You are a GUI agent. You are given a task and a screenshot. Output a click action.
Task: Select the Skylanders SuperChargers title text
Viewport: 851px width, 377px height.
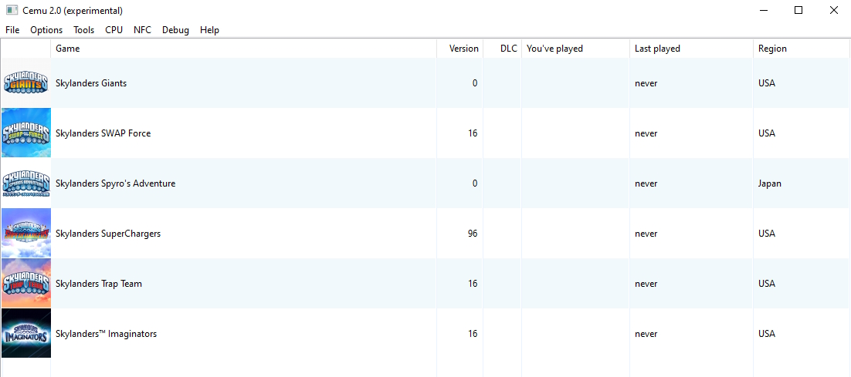pyautogui.click(x=108, y=234)
